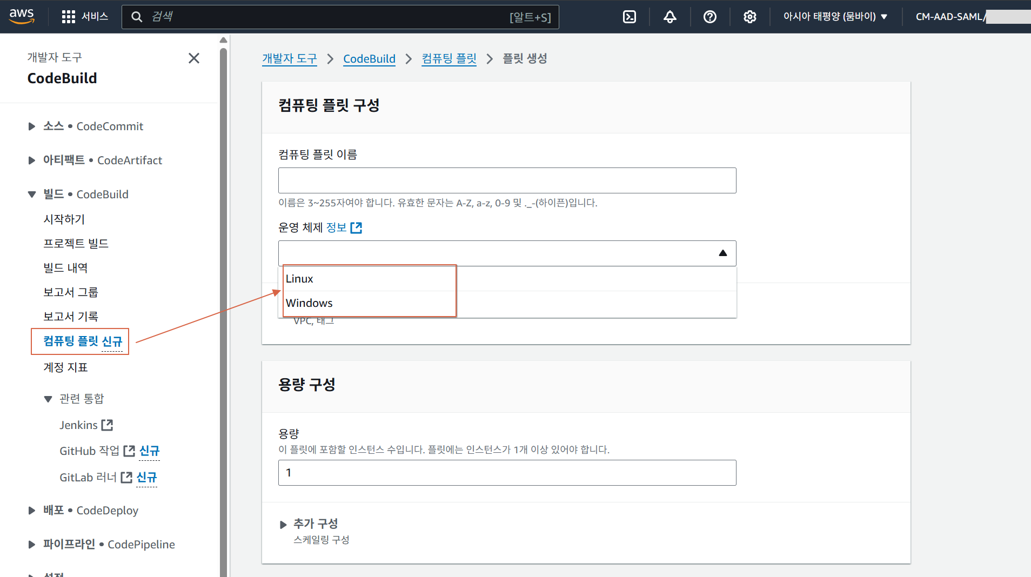
Task: Open the help question mark icon
Action: coord(709,17)
